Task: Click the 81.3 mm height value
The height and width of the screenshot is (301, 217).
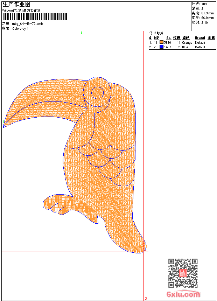Action: tap(208, 13)
